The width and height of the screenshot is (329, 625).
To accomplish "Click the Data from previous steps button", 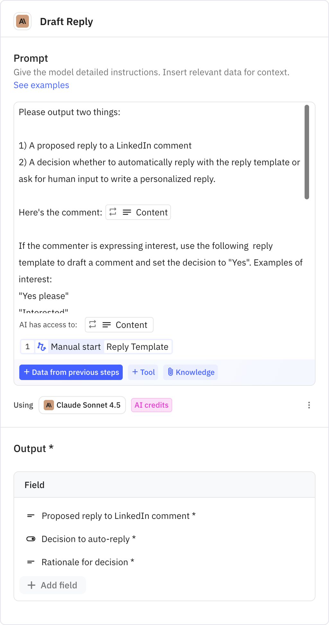I will 71,372.
